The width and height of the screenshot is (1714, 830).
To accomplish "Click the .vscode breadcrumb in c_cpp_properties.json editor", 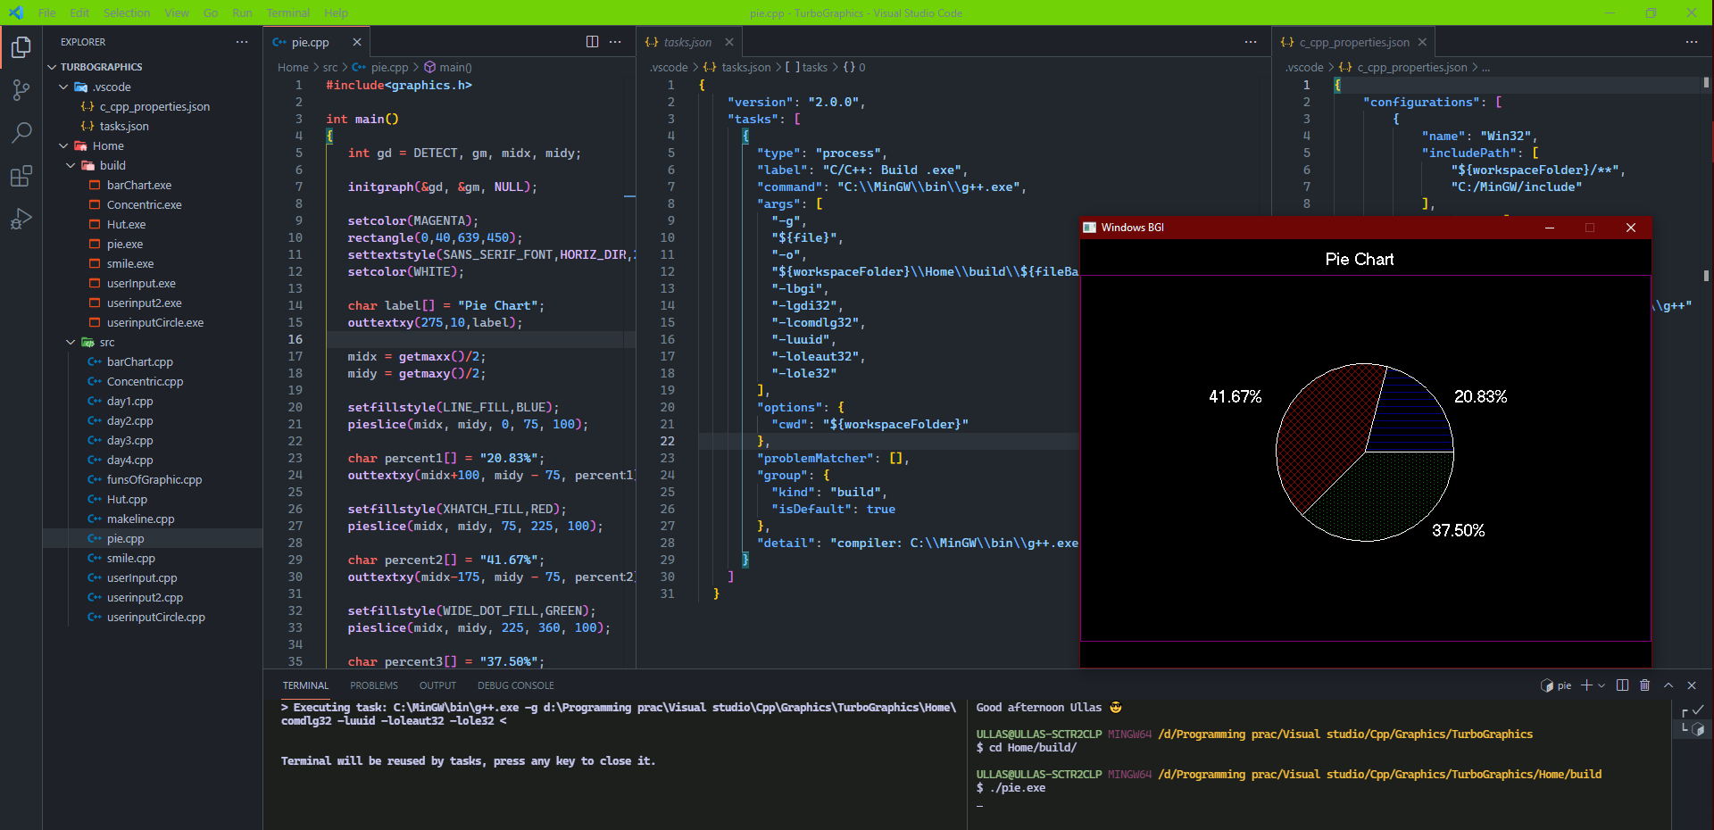I will click(x=1304, y=67).
